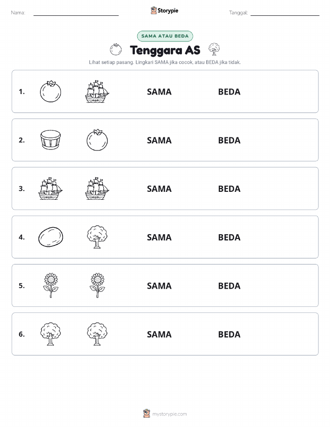Choose BEDA for question 2
330x427 pixels.
click(229, 140)
